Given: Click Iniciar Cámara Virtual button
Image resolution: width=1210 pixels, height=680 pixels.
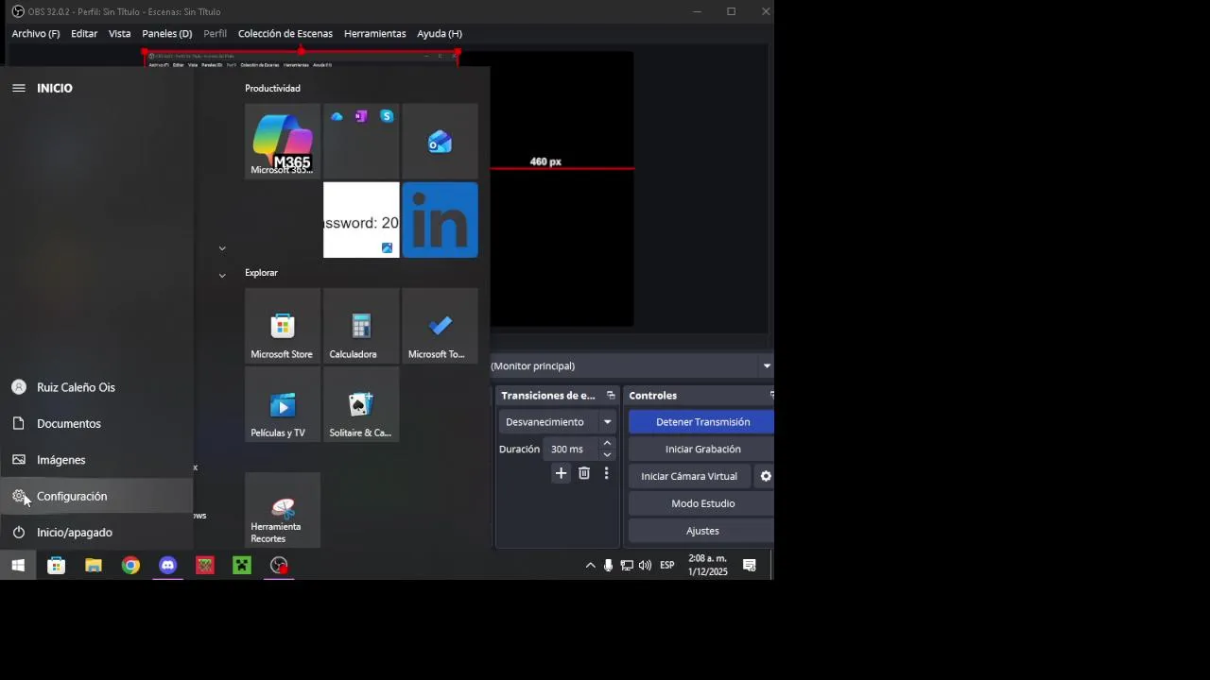Looking at the screenshot, I should [689, 477].
